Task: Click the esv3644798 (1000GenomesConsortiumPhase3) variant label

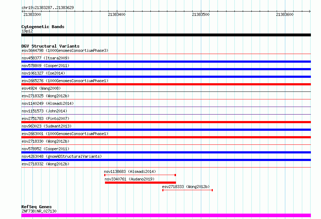Action: (x=65, y=50)
